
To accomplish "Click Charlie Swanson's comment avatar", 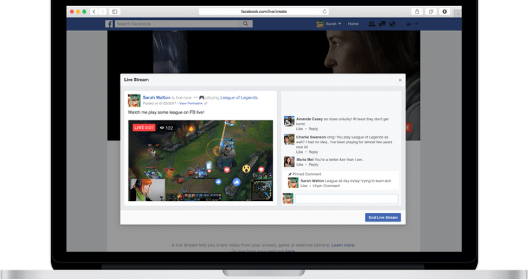I will pyautogui.click(x=289, y=139).
